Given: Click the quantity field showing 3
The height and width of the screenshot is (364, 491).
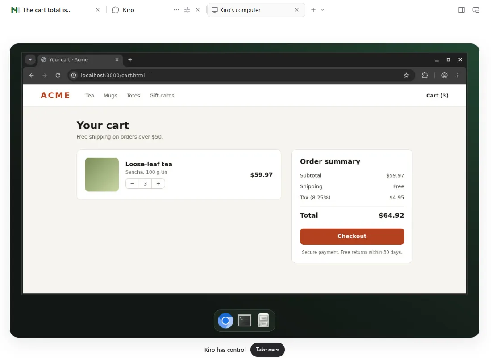Looking at the screenshot, I should [x=146, y=184].
